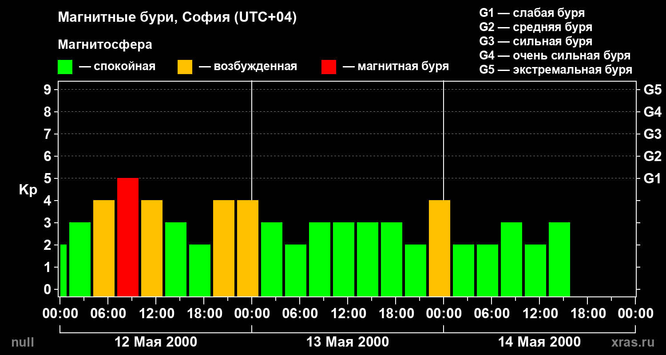This screenshot has width=666, height=355.
Task: Click 'G4 — очень сильная буря' legend line
Action: (x=555, y=55)
